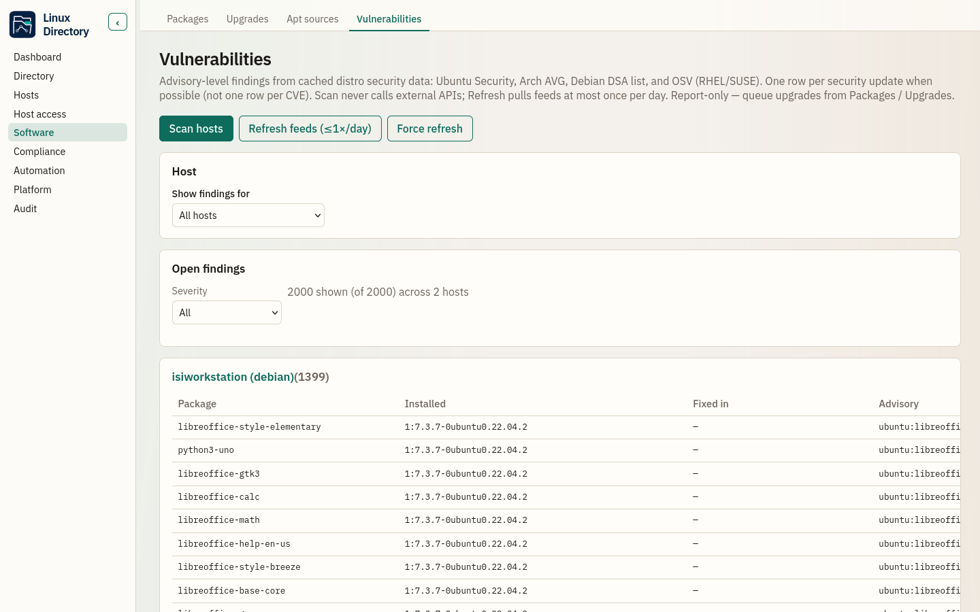This screenshot has height=612, width=980.
Task: Select the libreoffice-gtk3 package row
Action: coord(566,474)
